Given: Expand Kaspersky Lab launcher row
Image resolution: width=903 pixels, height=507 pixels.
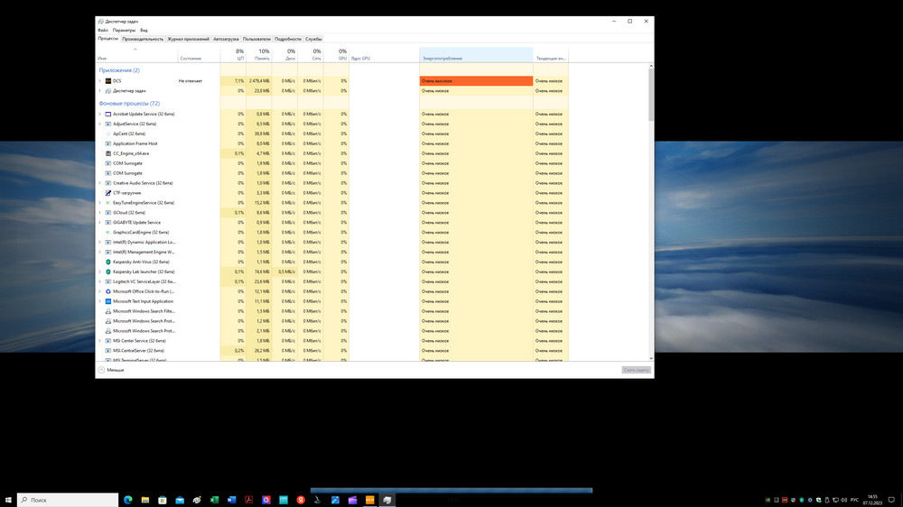Looking at the screenshot, I should [x=99, y=272].
